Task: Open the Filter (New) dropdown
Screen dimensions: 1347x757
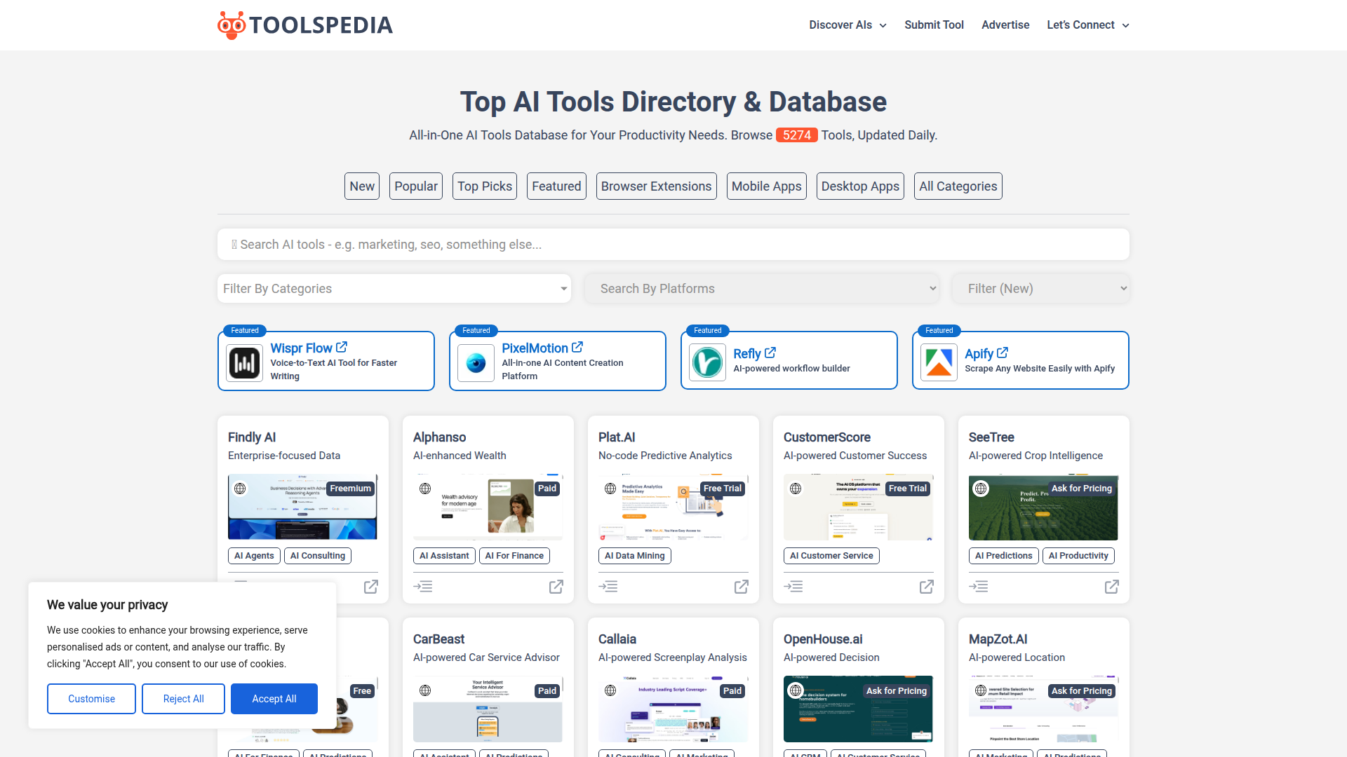Action: 1041,289
